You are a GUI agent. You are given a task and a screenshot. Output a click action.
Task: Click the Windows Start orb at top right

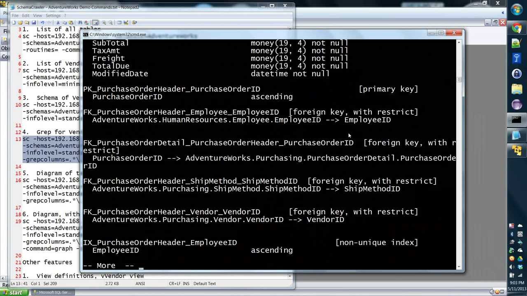pyautogui.click(x=516, y=9)
